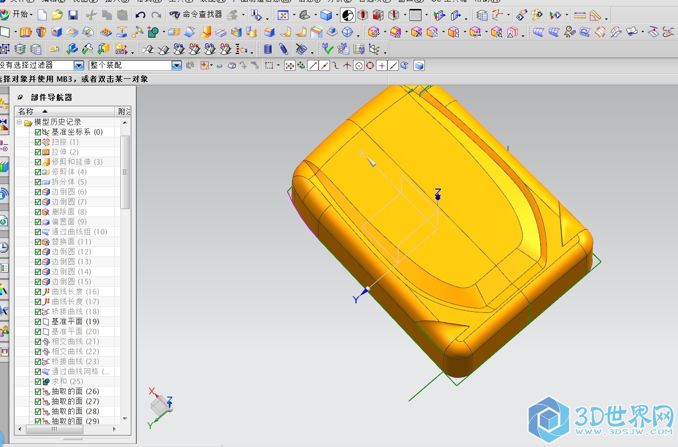The height and width of the screenshot is (447, 678).
Task: Click the Measure Angle protractor icon
Action: tap(596, 15)
